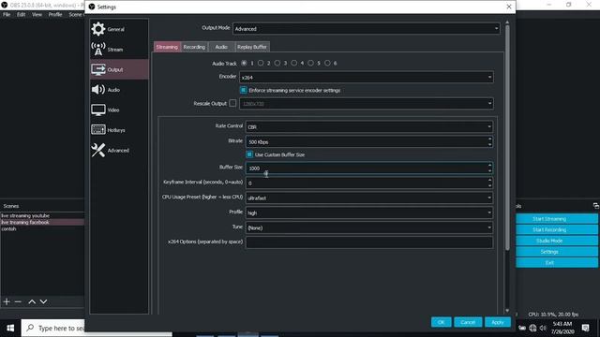Open Video settings with the monitor icon
Image resolution: width=600 pixels, height=337 pixels.
(98, 110)
